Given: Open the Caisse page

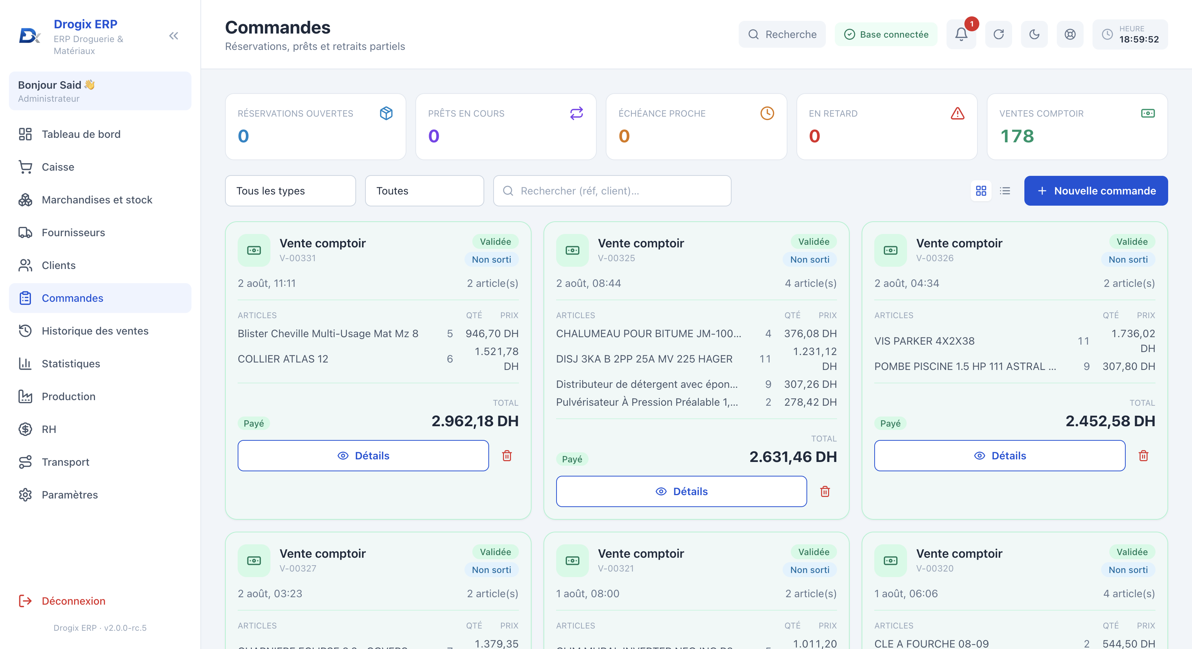Looking at the screenshot, I should [100, 167].
